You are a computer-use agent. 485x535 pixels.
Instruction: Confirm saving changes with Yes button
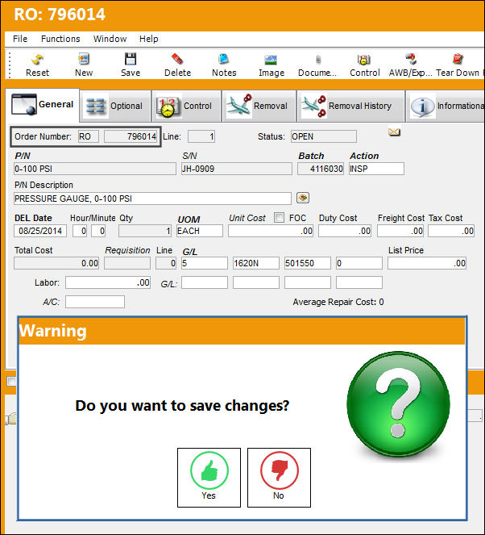pyautogui.click(x=209, y=478)
